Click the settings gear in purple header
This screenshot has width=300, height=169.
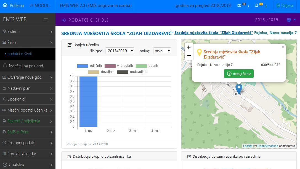click(289, 20)
